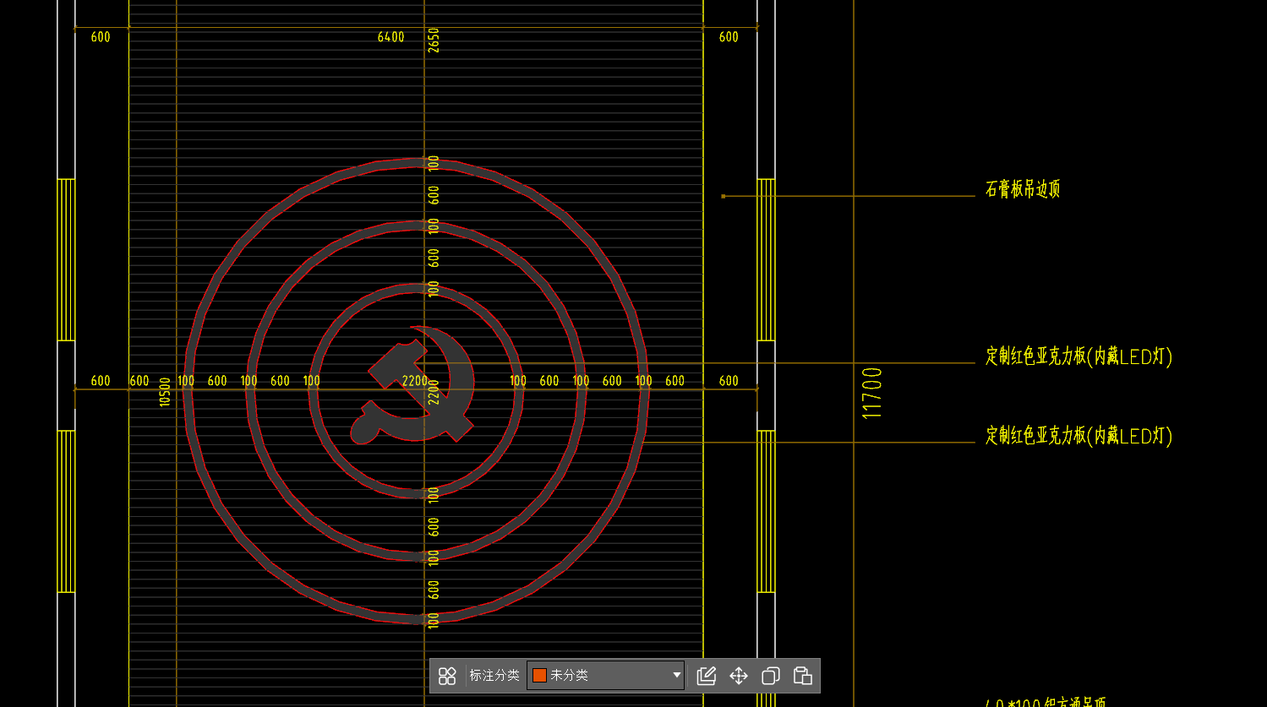The height and width of the screenshot is (707, 1267).
Task: Click the 2650 vertical dimension value
Action: [434, 40]
